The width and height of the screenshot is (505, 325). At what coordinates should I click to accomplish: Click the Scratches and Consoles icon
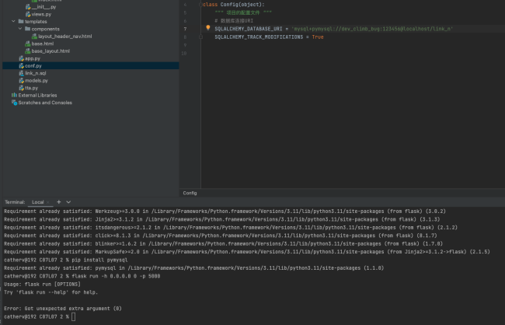[x=14, y=103]
